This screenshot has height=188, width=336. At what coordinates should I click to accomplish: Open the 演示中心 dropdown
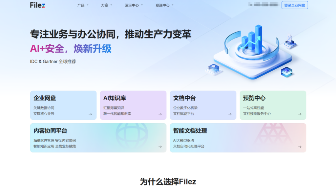coord(134,5)
